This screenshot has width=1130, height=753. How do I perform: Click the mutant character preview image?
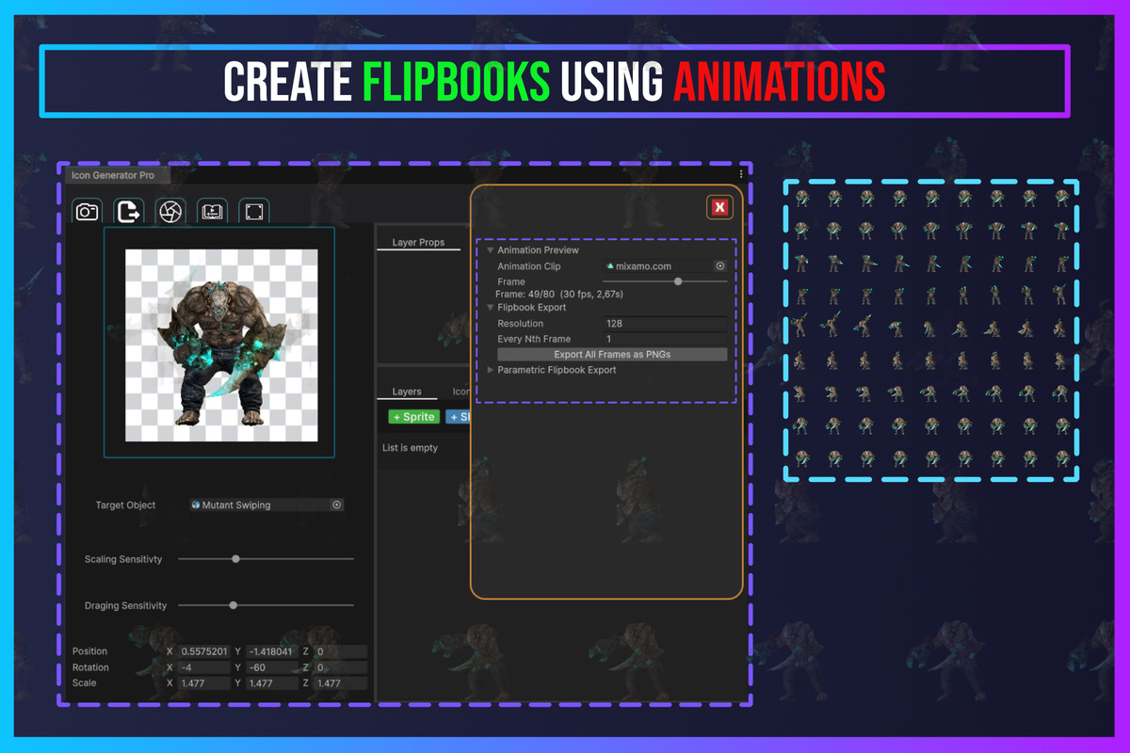pos(221,345)
